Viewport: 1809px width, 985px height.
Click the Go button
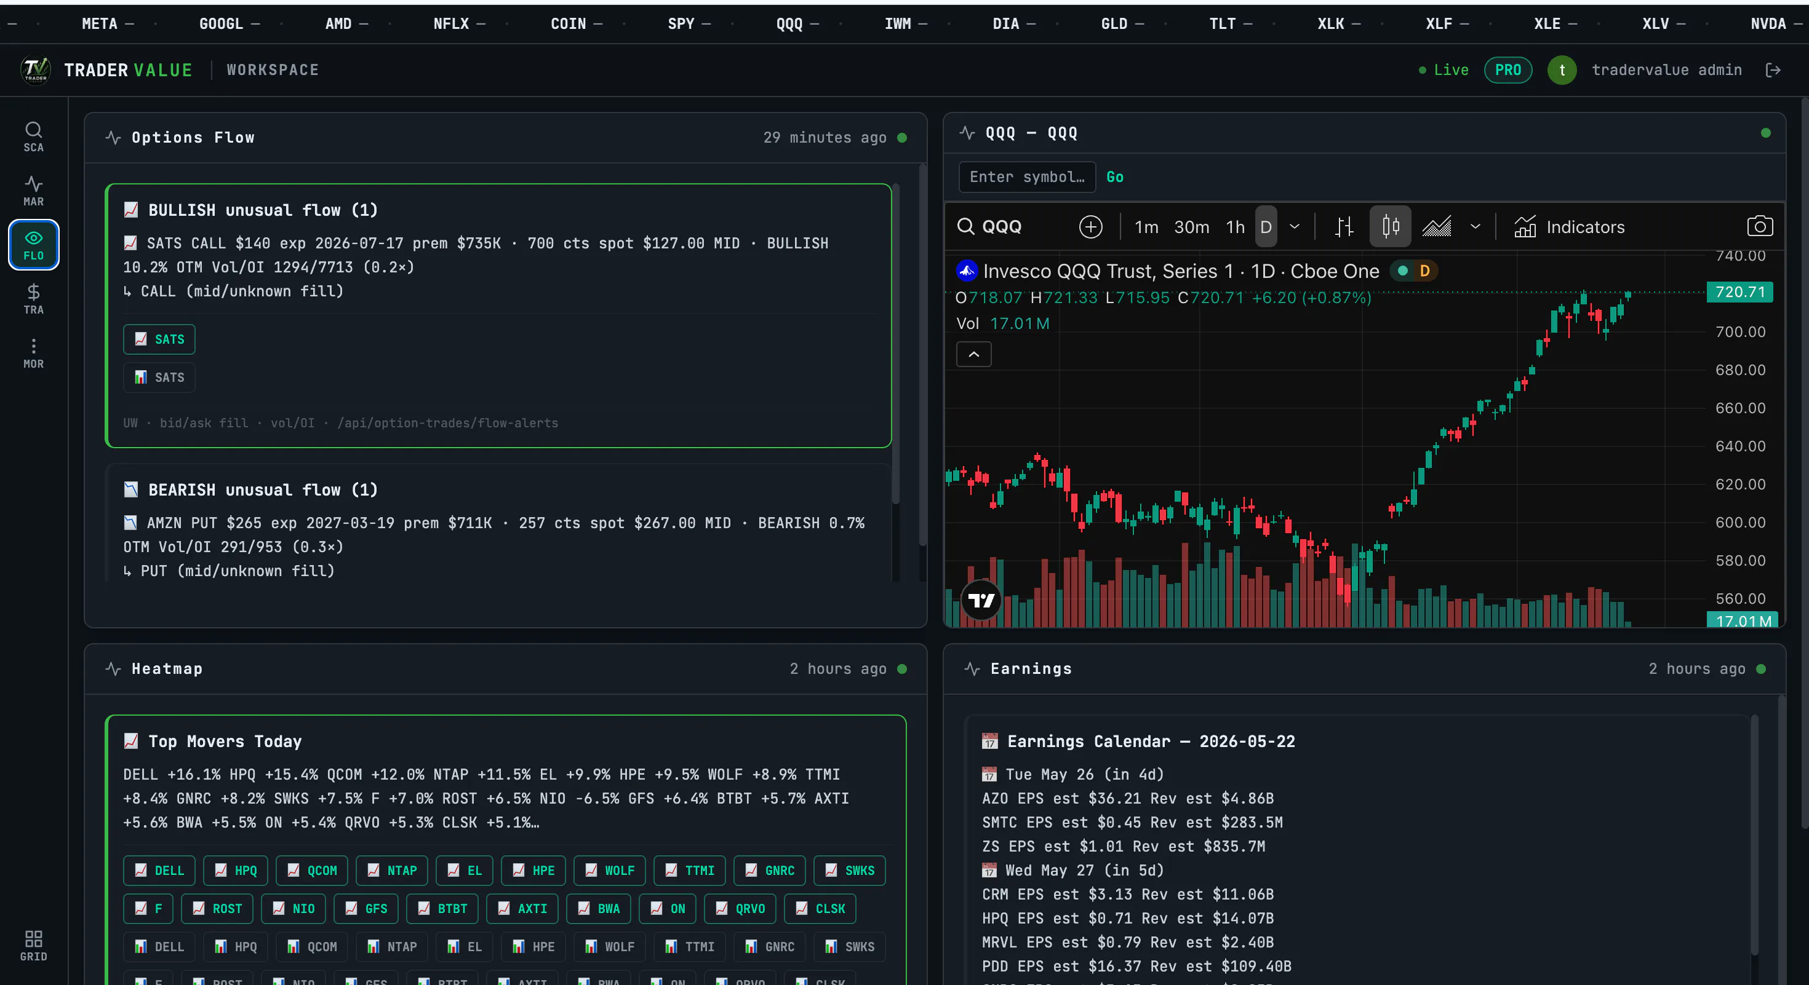[1114, 177]
